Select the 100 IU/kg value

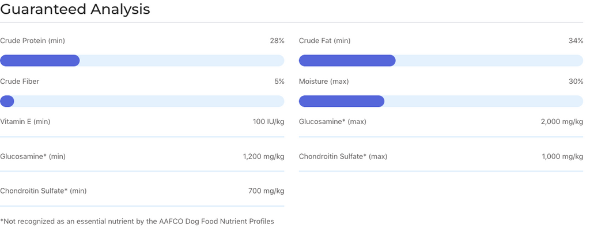pyautogui.click(x=268, y=122)
